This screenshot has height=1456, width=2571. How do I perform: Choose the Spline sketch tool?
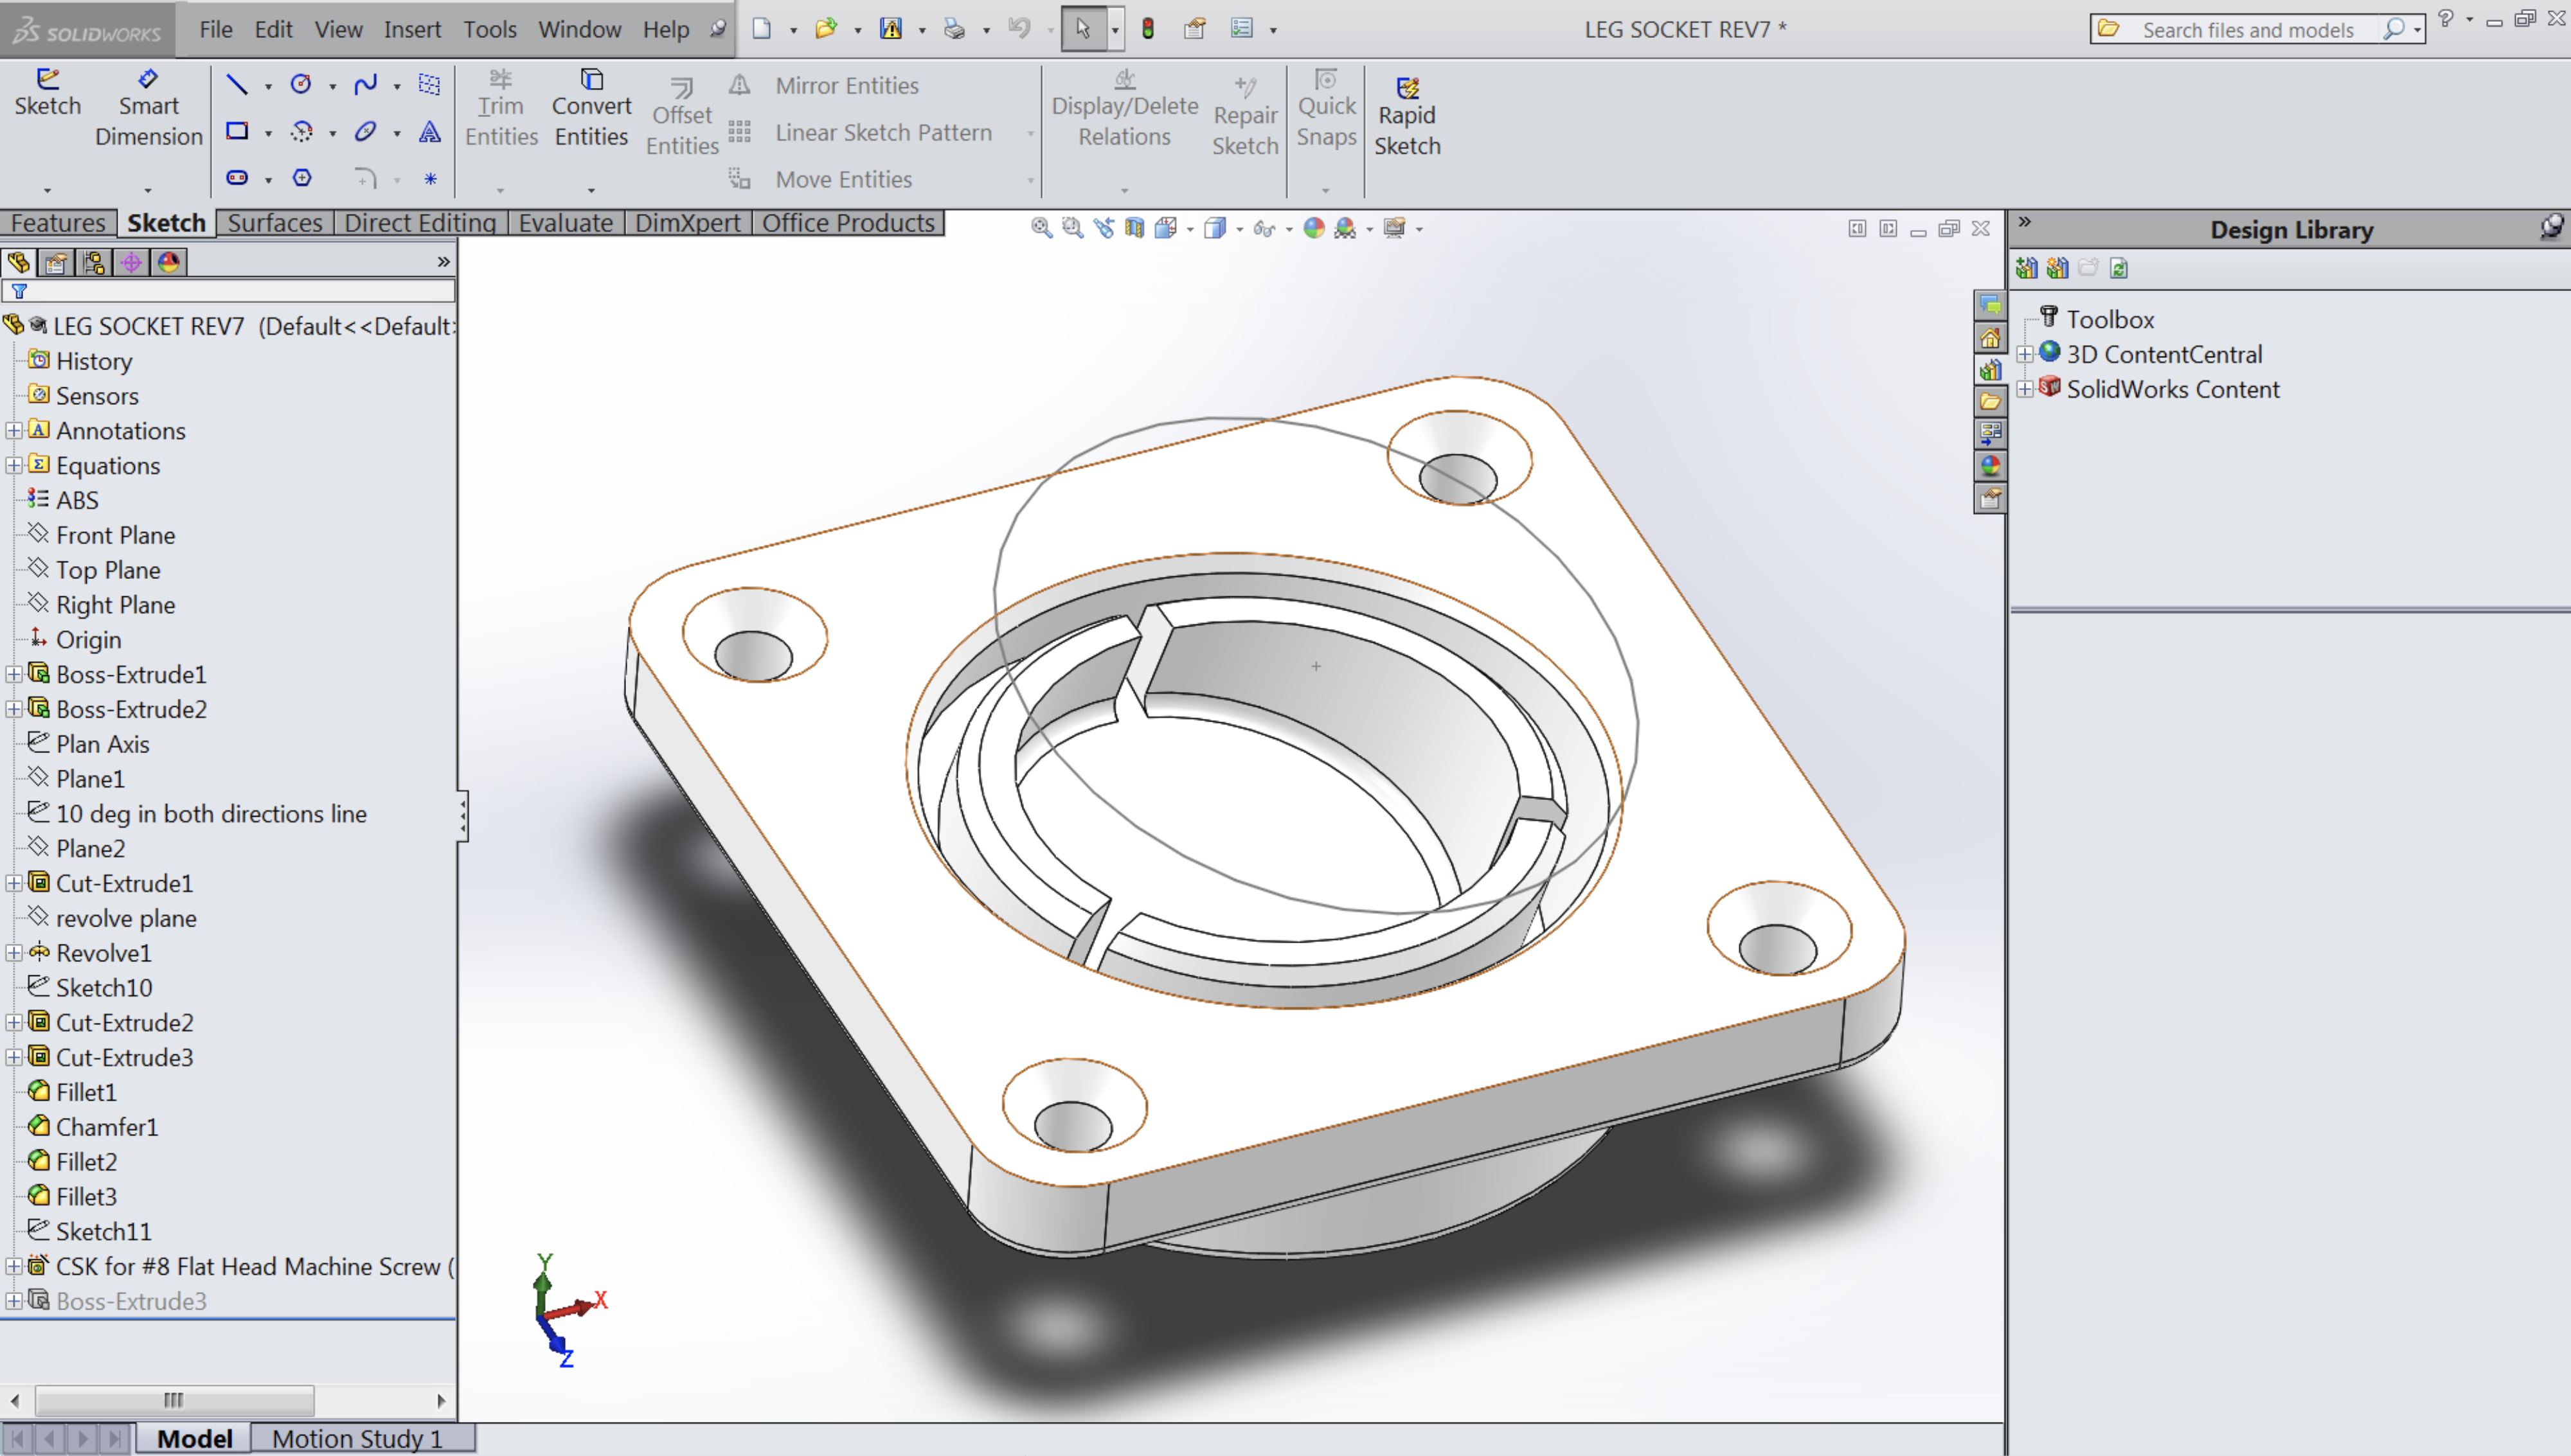[365, 84]
